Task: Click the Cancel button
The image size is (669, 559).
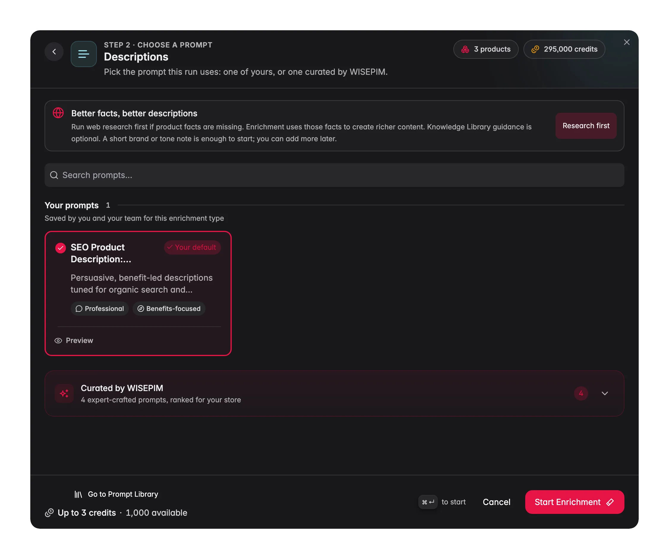Action: pos(496,502)
